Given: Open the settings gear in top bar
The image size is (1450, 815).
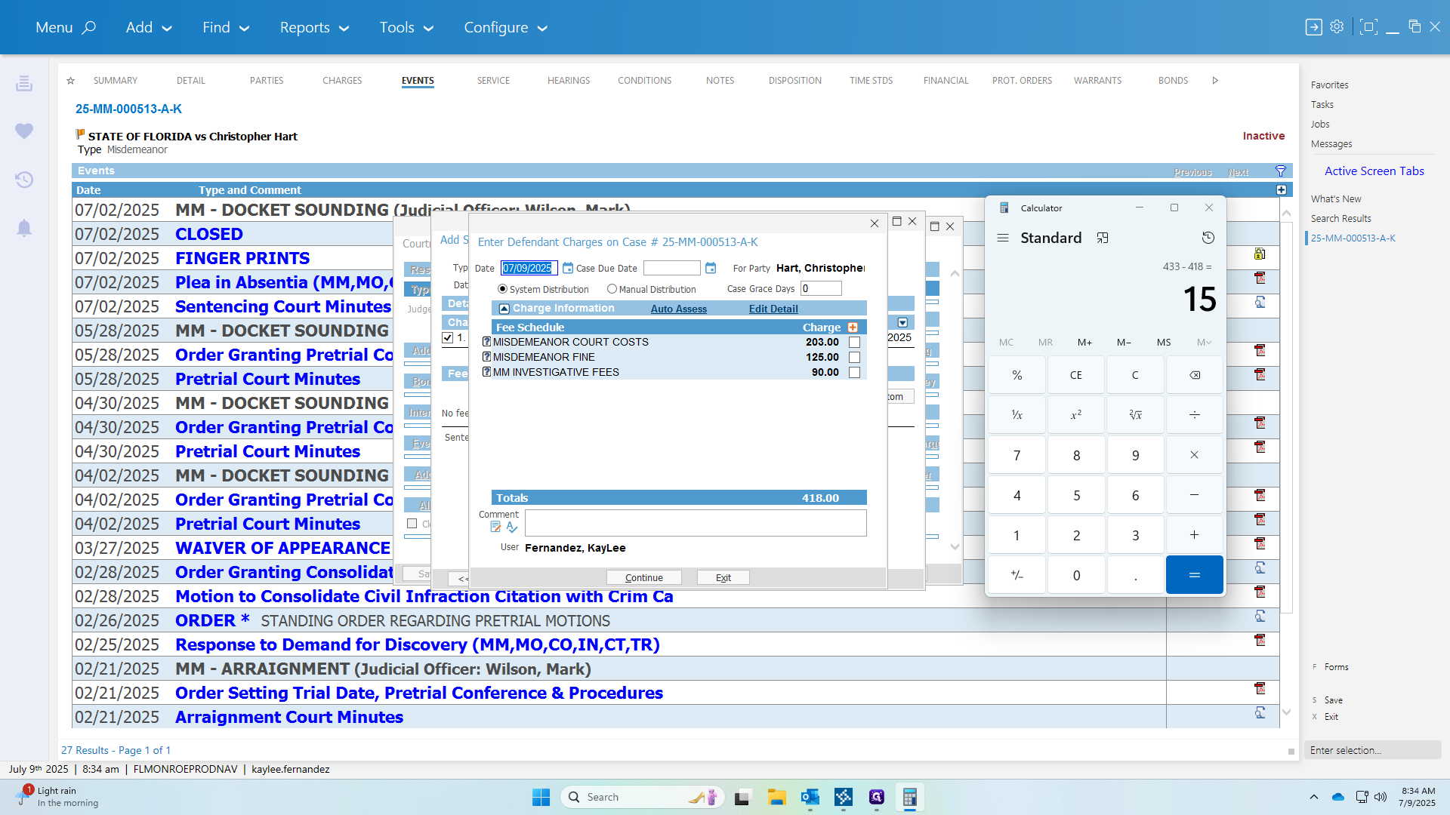Looking at the screenshot, I should pyautogui.click(x=1337, y=27).
